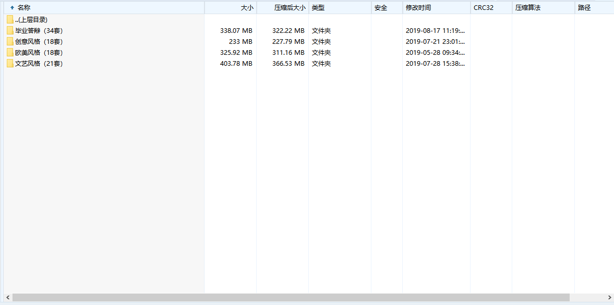
Task: Sort by 修改时间 column header
Action: point(418,8)
